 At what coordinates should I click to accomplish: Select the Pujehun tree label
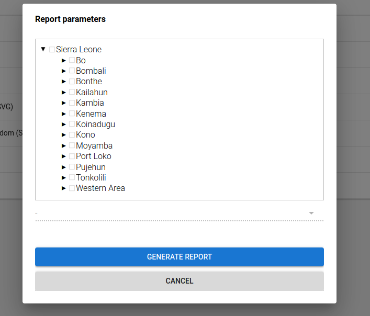tap(91, 167)
